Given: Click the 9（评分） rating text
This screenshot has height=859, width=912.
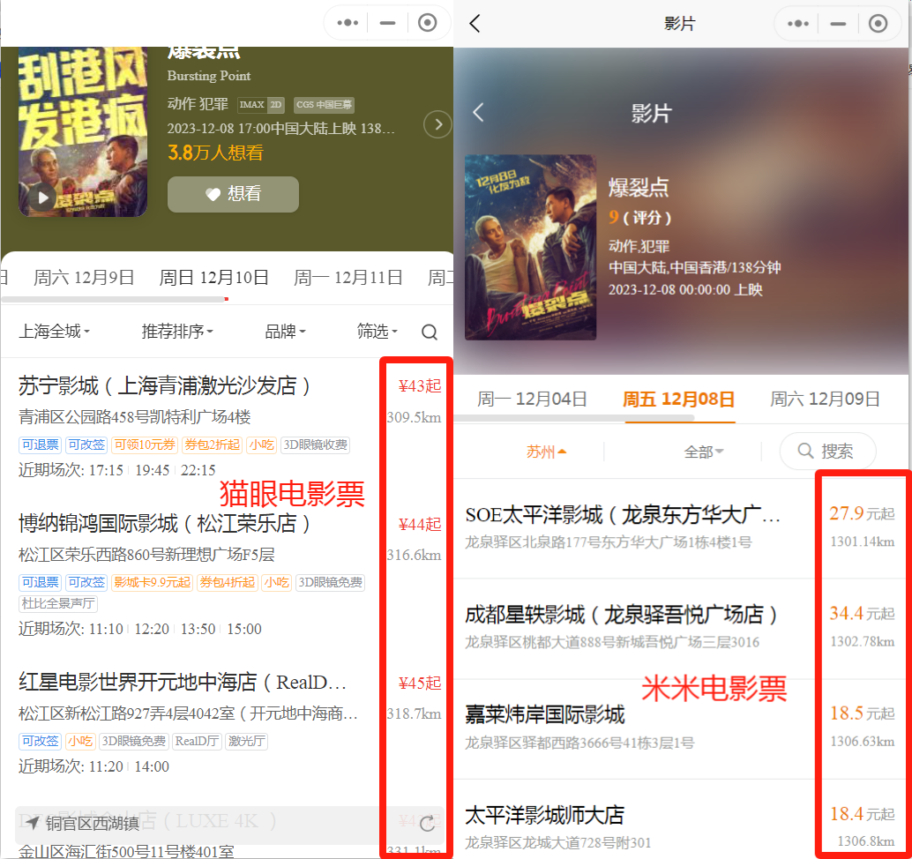Looking at the screenshot, I should click(639, 218).
